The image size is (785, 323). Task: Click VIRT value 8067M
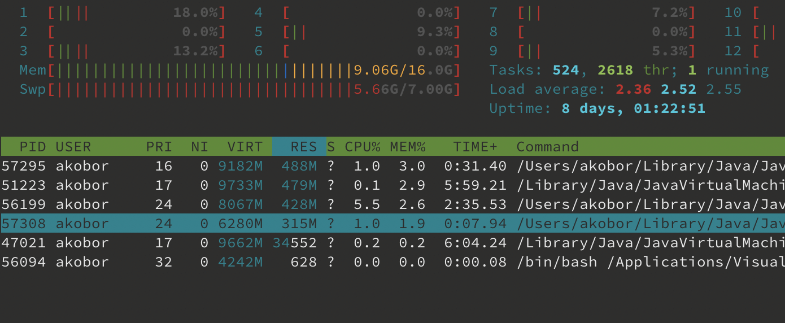(241, 204)
